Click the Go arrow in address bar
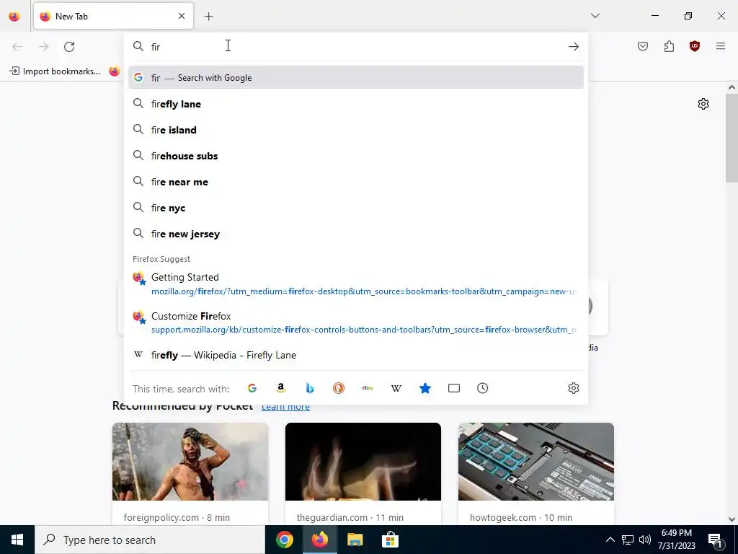This screenshot has width=738, height=554. [573, 47]
